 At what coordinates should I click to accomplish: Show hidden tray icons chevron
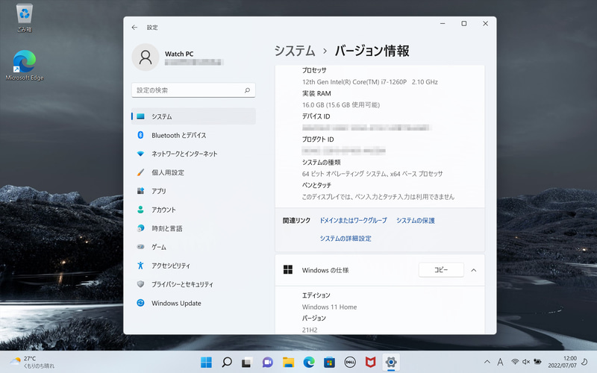(487, 362)
